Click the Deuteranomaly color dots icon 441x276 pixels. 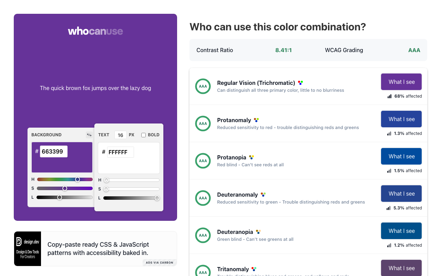pos(263,195)
